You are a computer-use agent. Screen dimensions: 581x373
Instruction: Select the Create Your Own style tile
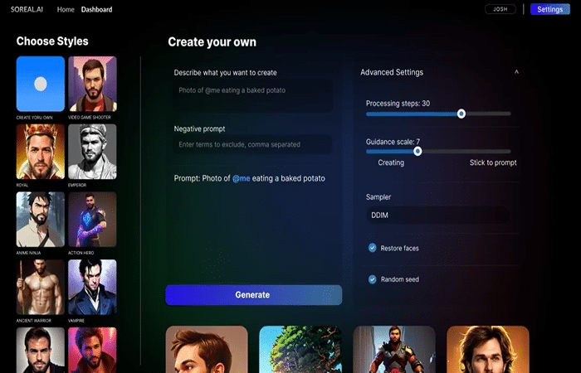tap(41, 84)
